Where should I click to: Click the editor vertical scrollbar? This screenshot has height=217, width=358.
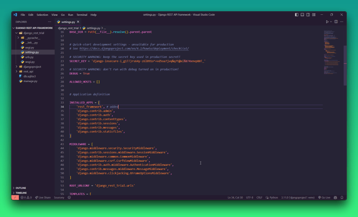[345, 65]
